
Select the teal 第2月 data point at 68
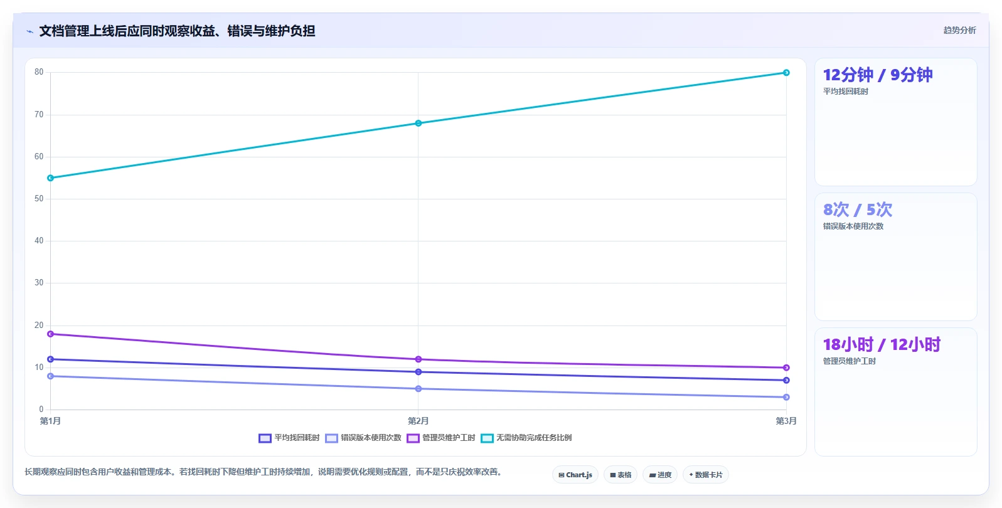(x=418, y=124)
